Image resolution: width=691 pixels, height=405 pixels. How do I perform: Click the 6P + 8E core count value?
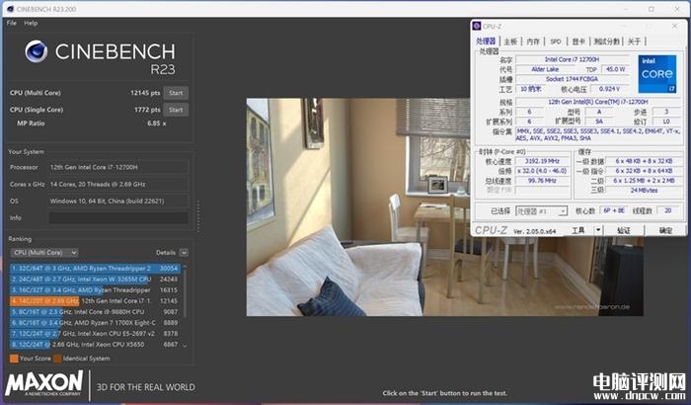coord(614,210)
